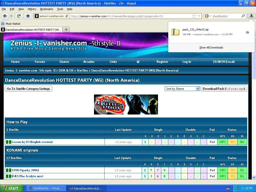Click the page scrollbar down arrow
256x192 pixels.
click(x=254, y=177)
